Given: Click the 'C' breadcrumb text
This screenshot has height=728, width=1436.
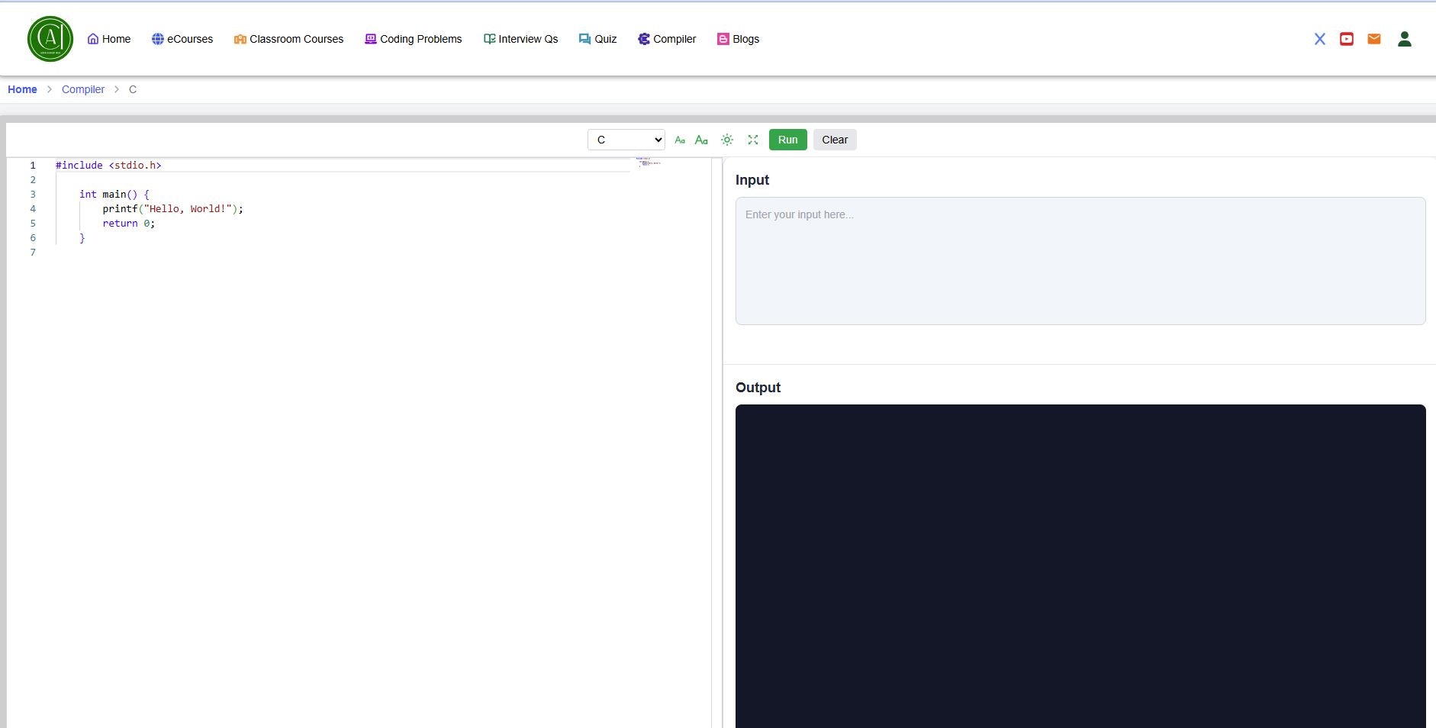Looking at the screenshot, I should (x=133, y=89).
